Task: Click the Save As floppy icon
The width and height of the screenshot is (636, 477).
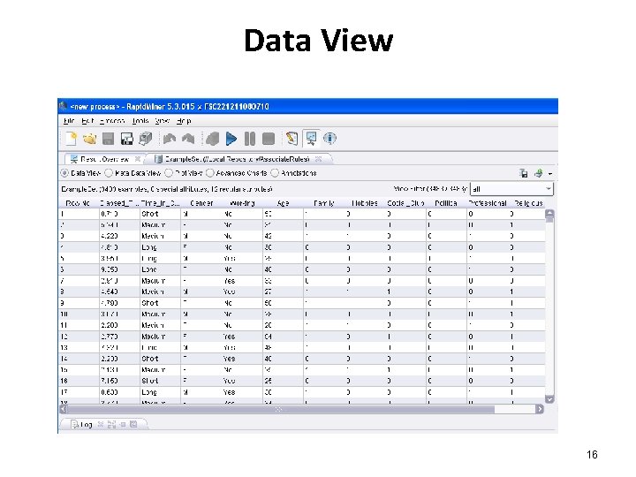Action: (127, 139)
